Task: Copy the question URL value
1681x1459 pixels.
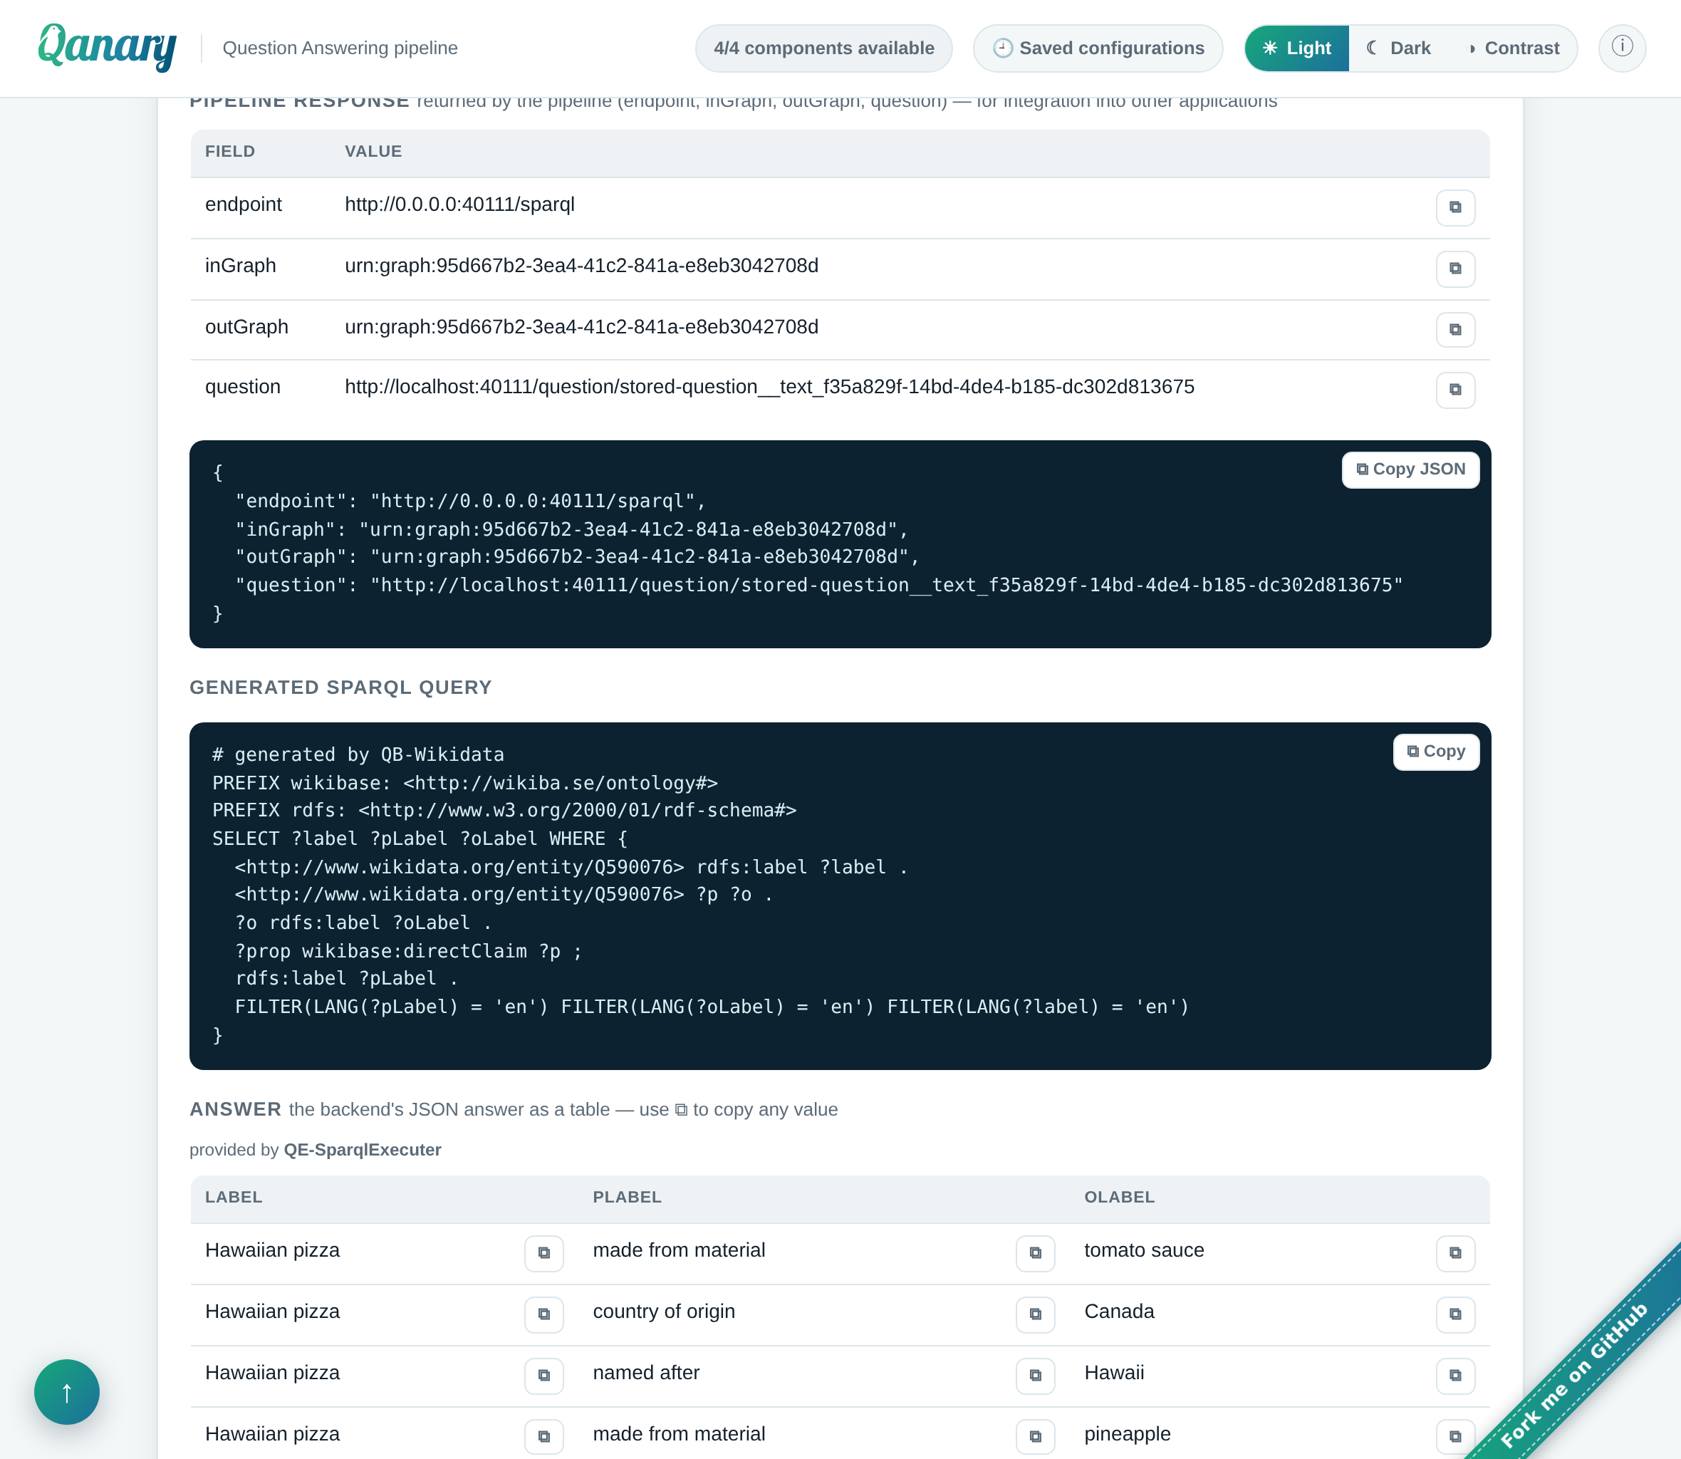Action: click(x=1454, y=390)
